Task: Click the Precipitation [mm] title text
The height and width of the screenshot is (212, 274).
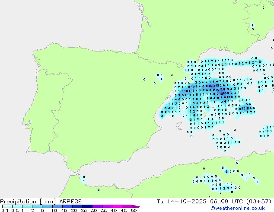Action: [x=26, y=202]
